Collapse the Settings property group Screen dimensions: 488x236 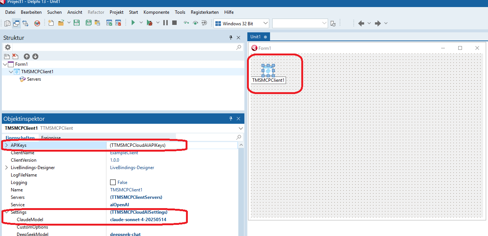[6, 212]
